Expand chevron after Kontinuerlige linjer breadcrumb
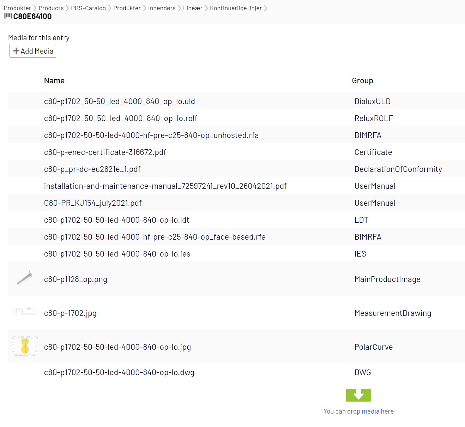The width and height of the screenshot is (465, 427). coord(266,8)
